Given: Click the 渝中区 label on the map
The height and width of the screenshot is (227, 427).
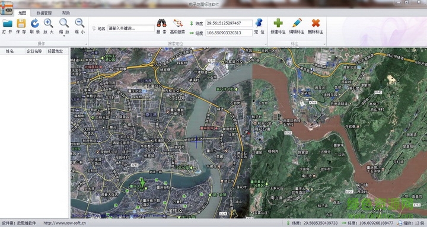Looking at the screenshot, I should [x=174, y=210].
